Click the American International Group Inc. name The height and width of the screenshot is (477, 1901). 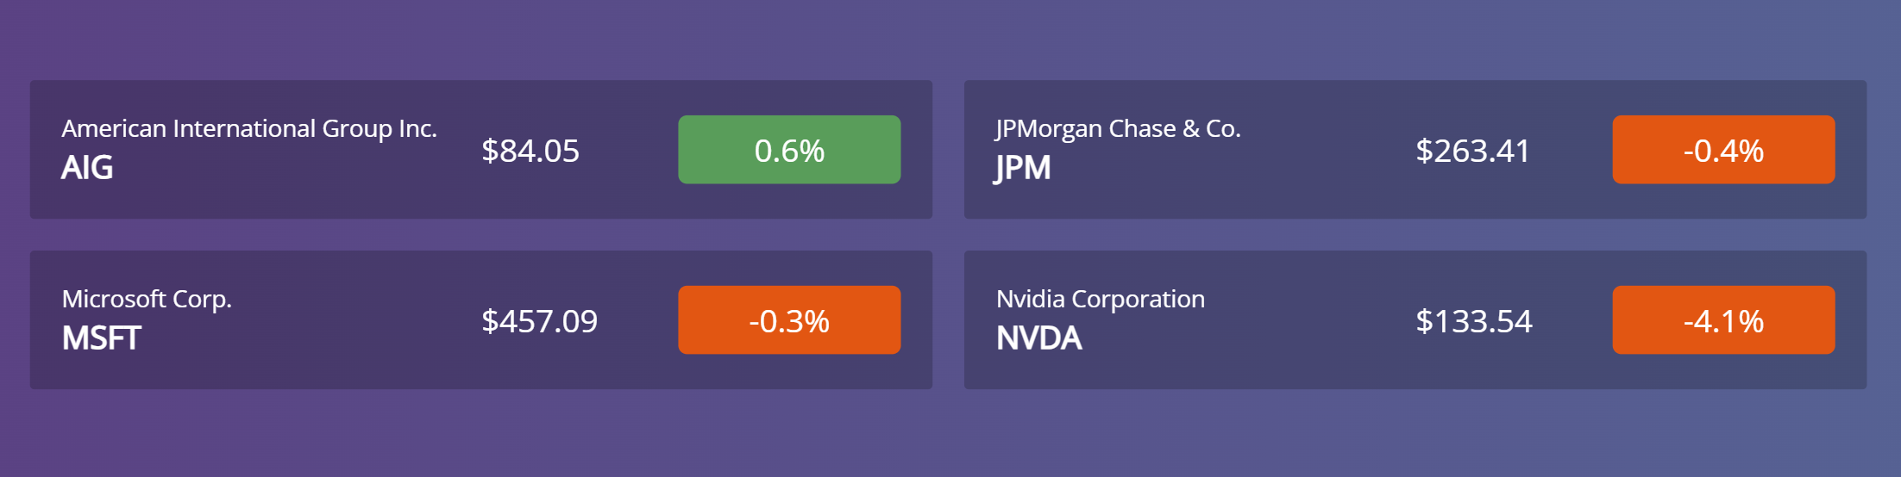tap(249, 129)
